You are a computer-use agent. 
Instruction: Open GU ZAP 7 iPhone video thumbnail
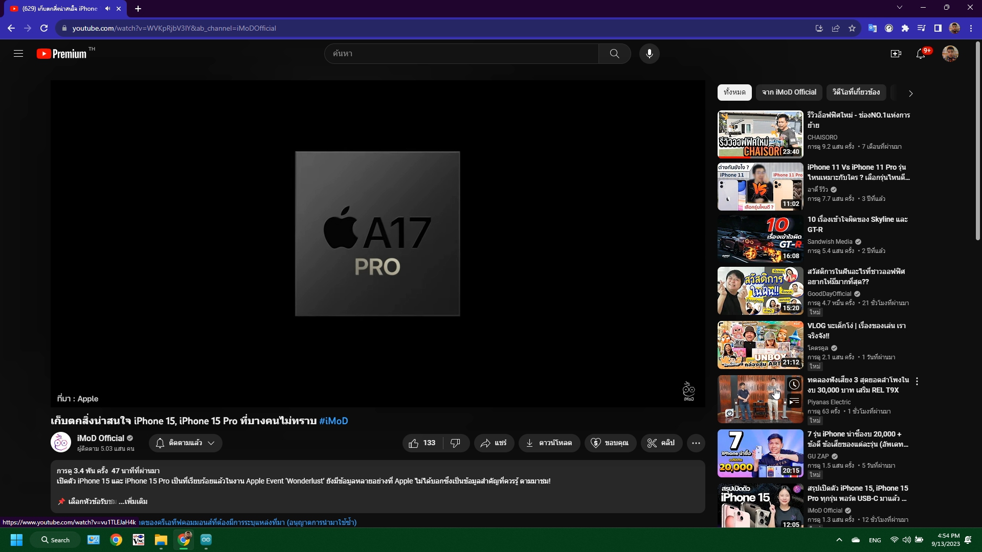click(x=760, y=453)
